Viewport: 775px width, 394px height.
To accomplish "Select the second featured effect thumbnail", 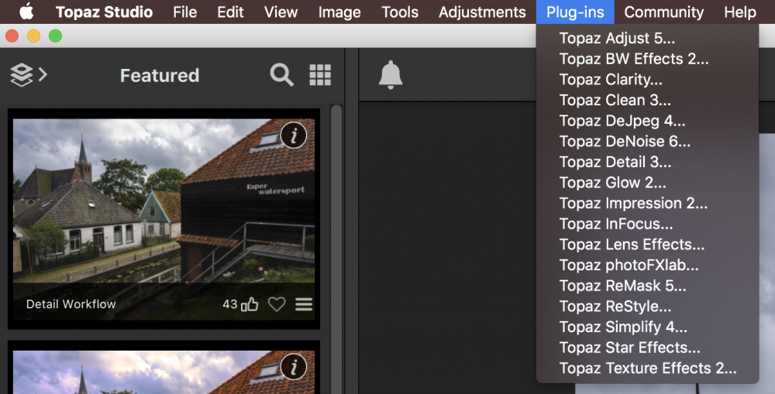I will [x=164, y=372].
